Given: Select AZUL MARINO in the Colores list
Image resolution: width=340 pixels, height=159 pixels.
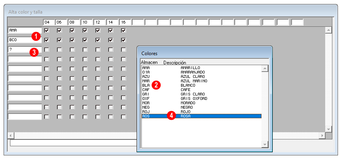Looking at the screenshot, I should pyautogui.click(x=201, y=81).
